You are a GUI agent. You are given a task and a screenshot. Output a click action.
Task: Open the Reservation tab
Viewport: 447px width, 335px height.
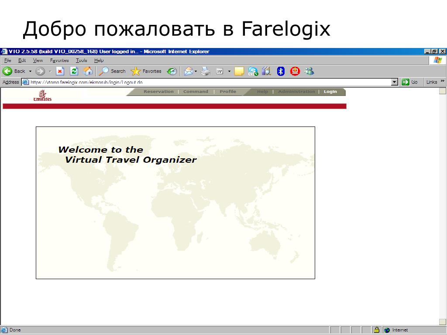coord(158,92)
